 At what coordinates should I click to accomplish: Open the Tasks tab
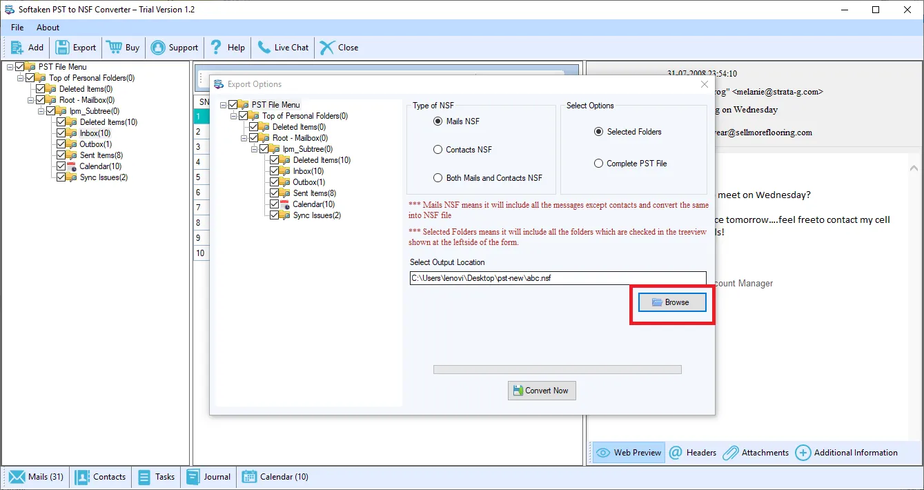[156, 477]
